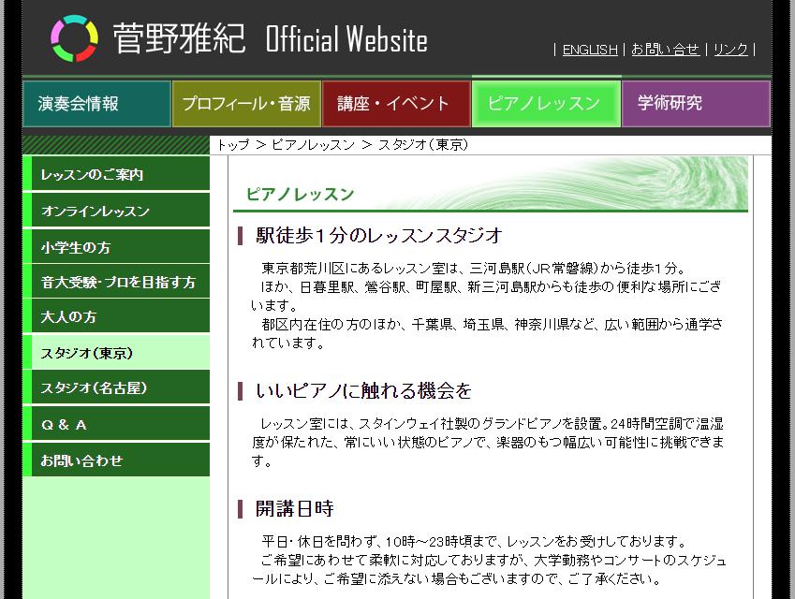Click 音大受験・プロを目指す方 sidebar item

(118, 282)
